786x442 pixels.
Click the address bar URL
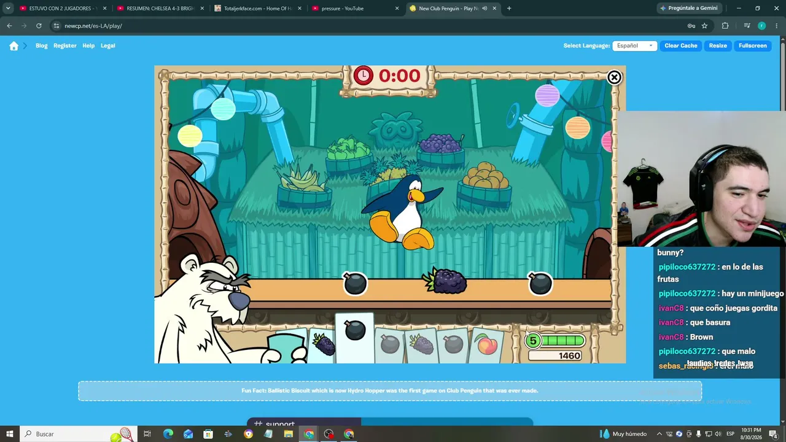point(93,26)
